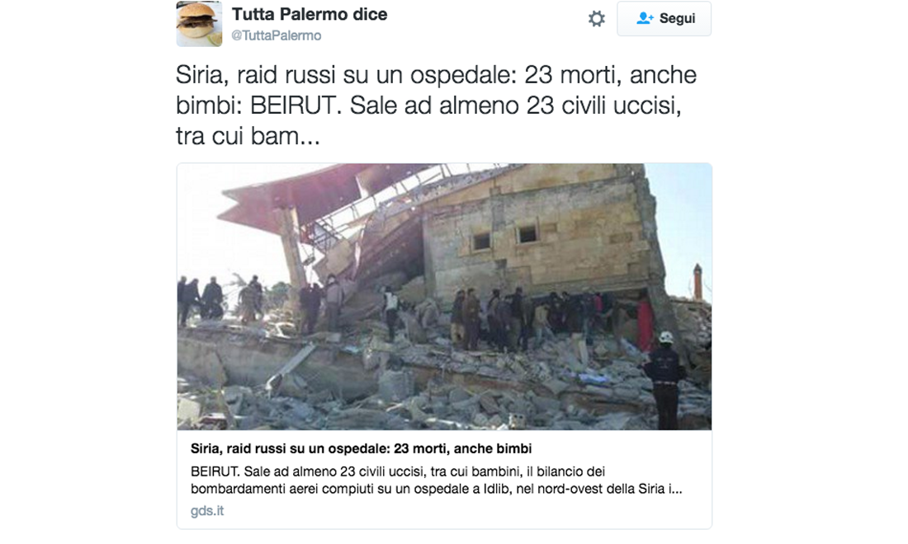Screen dimensions: 908x544
Task: Click the person-plus follow icon
Action: (645, 18)
